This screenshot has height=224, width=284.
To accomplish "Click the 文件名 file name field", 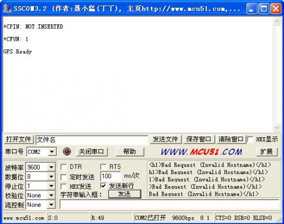I will 91,140.
